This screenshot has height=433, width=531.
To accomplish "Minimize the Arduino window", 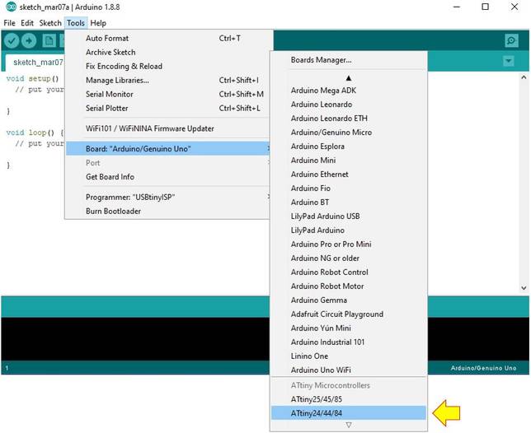I will tap(456, 7).
